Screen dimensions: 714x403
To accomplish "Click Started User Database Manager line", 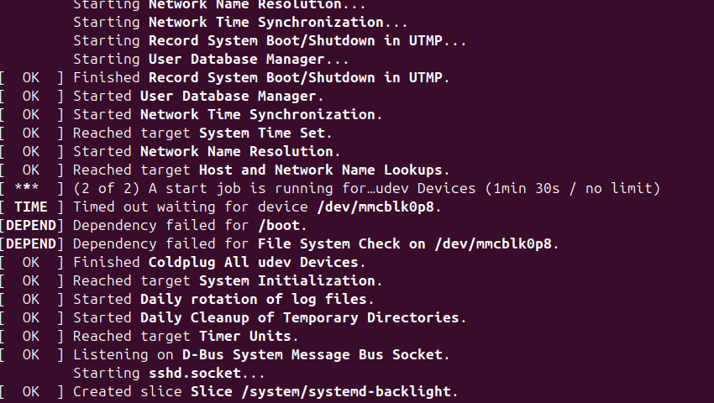I will [x=198, y=96].
